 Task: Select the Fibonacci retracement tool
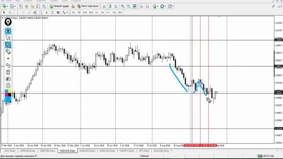click(x=41, y=12)
